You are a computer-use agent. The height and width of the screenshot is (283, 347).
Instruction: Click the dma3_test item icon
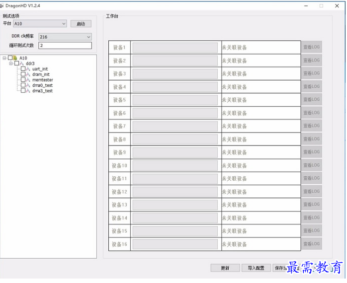tap(28, 91)
